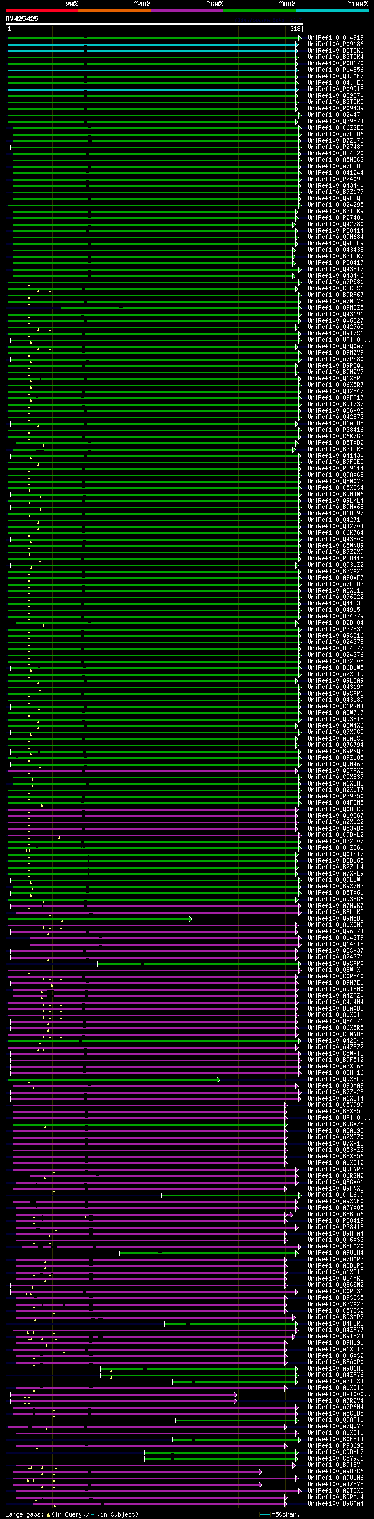
Task: Select label UniRef100_B3TDK4
Action: 335,57
